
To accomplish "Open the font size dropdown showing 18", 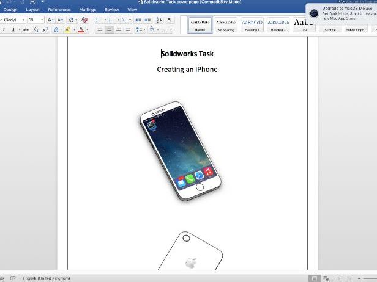I will pyautogui.click(x=42, y=20).
